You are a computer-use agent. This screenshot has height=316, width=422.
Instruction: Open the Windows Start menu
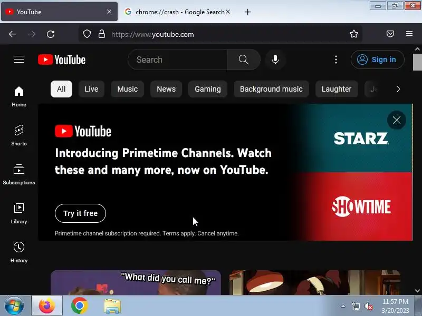[x=14, y=306]
